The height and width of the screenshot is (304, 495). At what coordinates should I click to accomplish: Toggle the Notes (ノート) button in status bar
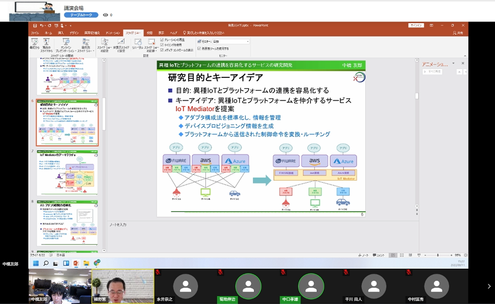pyautogui.click(x=364, y=255)
